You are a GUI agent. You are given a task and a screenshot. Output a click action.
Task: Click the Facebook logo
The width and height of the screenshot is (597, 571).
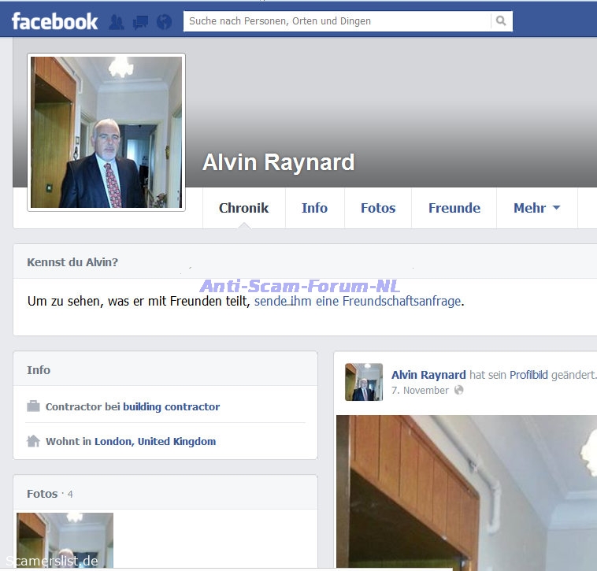coord(54,21)
